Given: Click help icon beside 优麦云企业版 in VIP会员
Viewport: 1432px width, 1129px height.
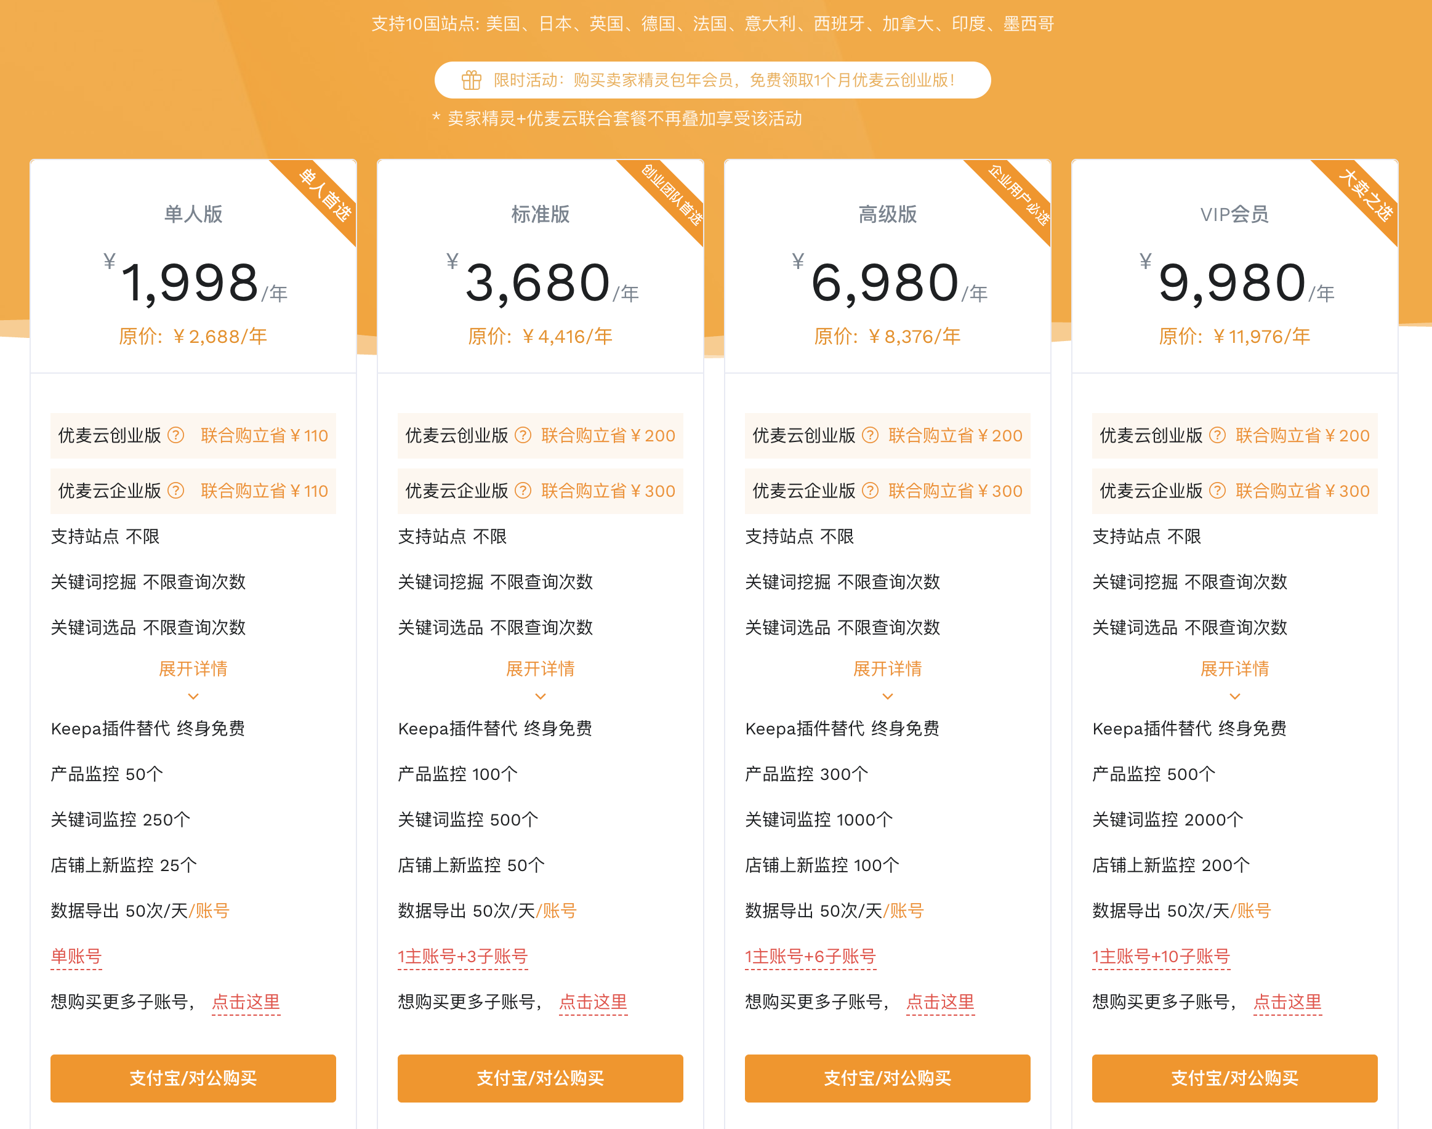Looking at the screenshot, I should point(1217,491).
